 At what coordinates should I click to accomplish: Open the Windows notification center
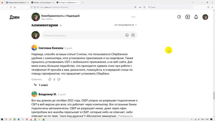[x=211, y=119]
